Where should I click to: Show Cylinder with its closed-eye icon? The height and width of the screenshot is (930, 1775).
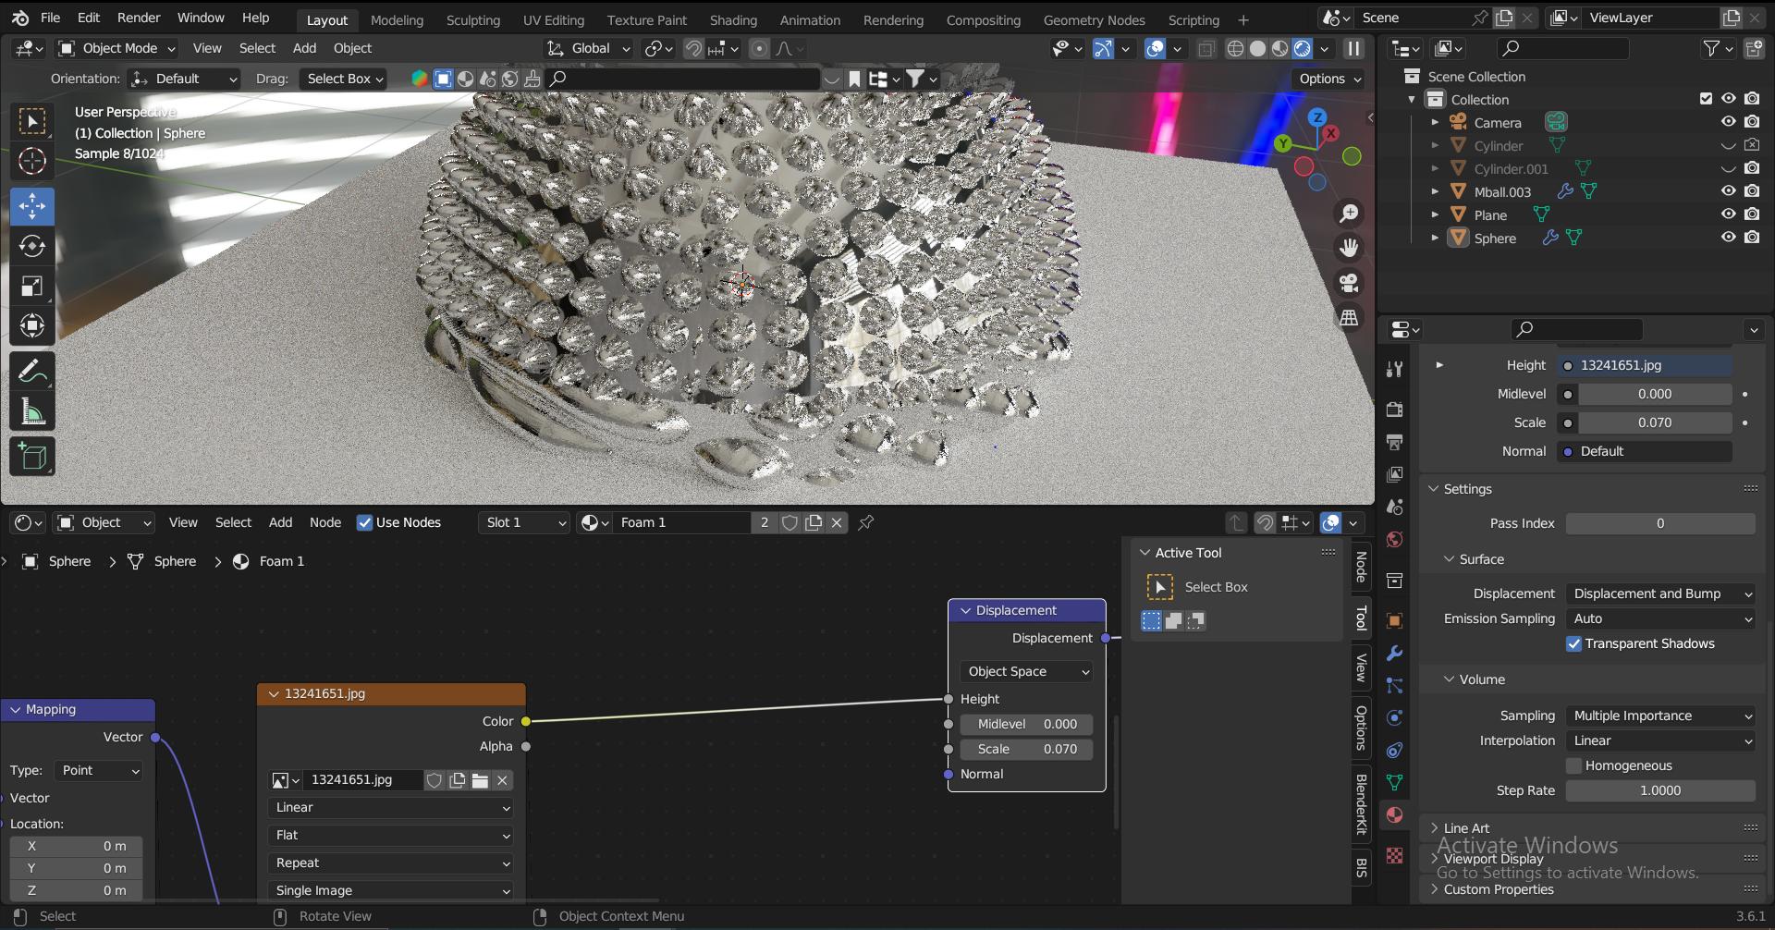pyautogui.click(x=1728, y=145)
